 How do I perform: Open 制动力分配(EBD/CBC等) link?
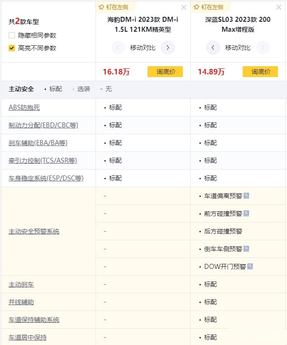(x=43, y=125)
